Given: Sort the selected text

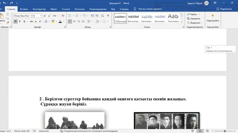Looking at the screenshot, I should 103,16.
